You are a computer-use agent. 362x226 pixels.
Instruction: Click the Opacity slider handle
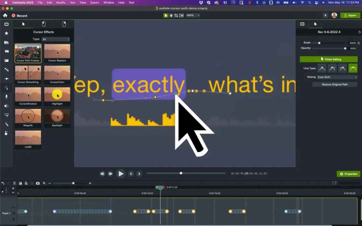coord(345,48)
